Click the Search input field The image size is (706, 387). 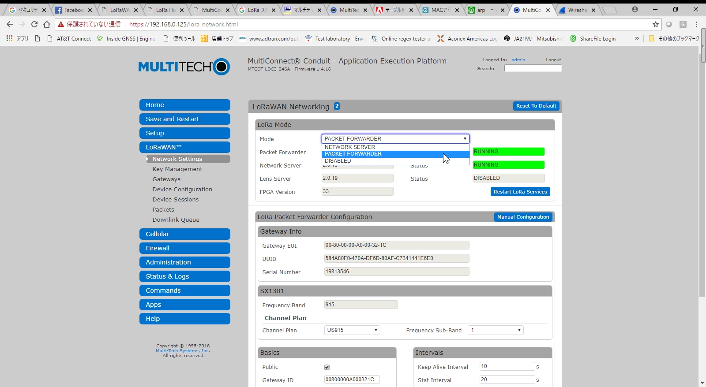pyautogui.click(x=533, y=68)
